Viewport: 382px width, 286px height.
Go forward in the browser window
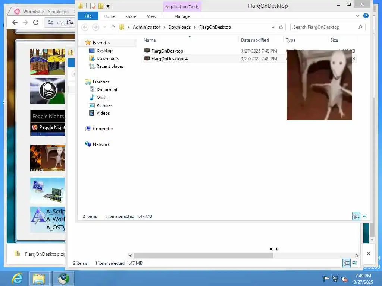click(25, 22)
